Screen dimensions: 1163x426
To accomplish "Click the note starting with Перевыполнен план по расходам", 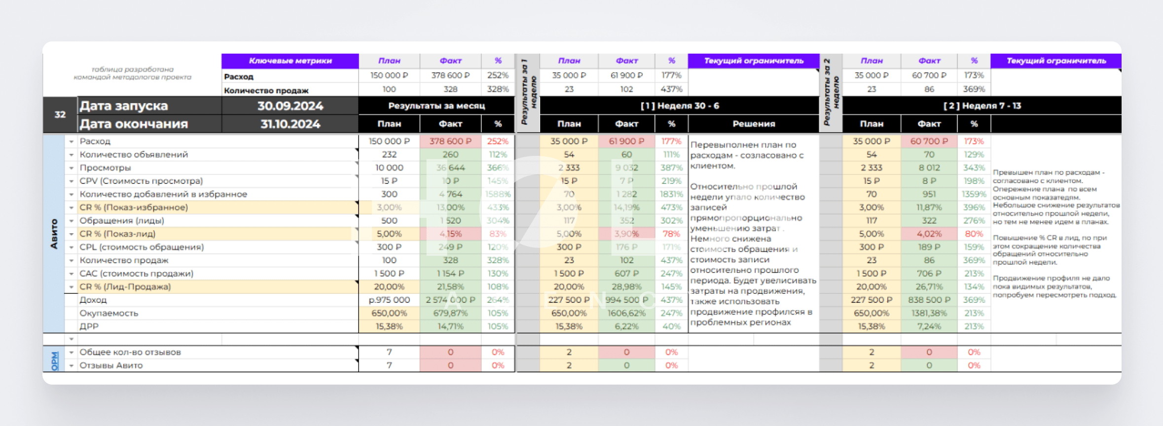I will click(753, 233).
